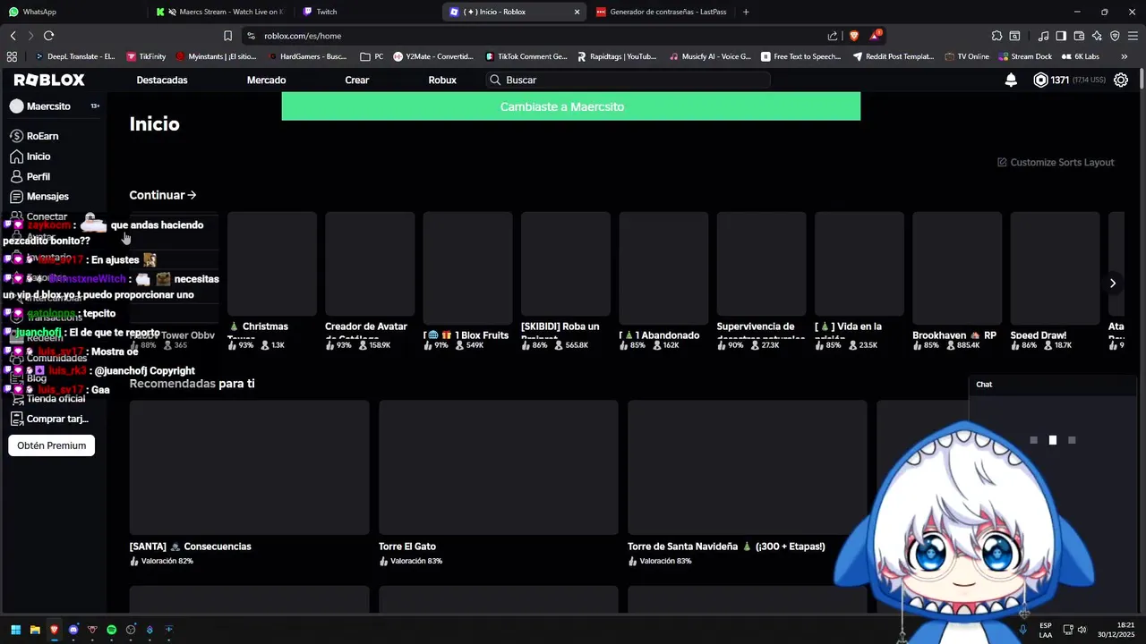The width and height of the screenshot is (1146, 644).
Task: Open TikFinity bookmark
Action: pos(146,56)
